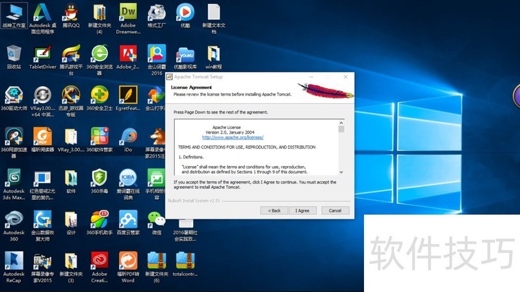Select the 360安全卫士 desktop icon
This screenshot has height=292, width=520.
pyautogui.click(x=99, y=99)
